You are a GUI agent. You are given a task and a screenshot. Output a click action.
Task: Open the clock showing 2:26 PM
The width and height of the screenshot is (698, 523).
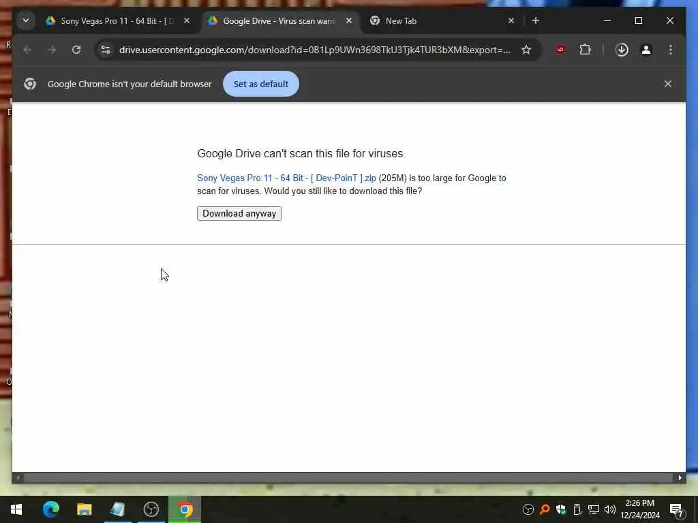click(640, 509)
